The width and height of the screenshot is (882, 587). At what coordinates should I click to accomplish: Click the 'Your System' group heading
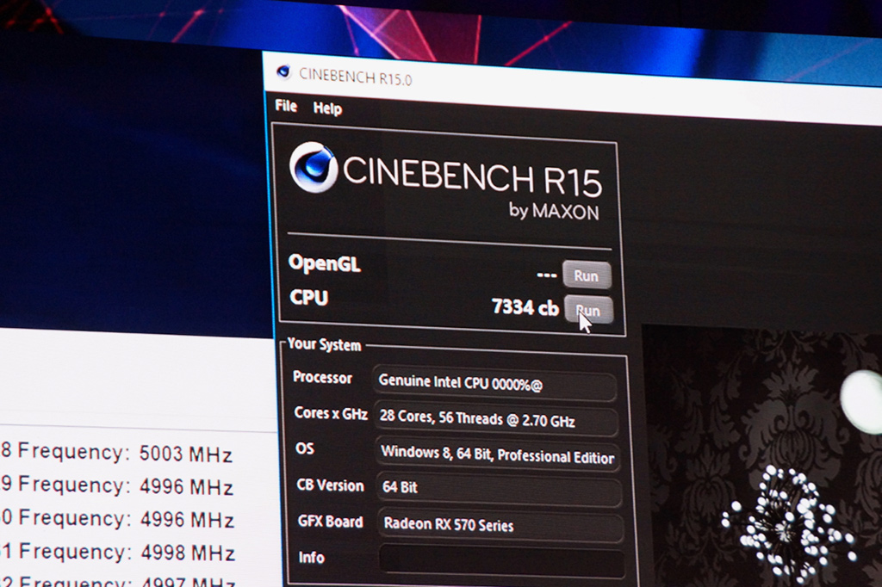[x=324, y=344]
